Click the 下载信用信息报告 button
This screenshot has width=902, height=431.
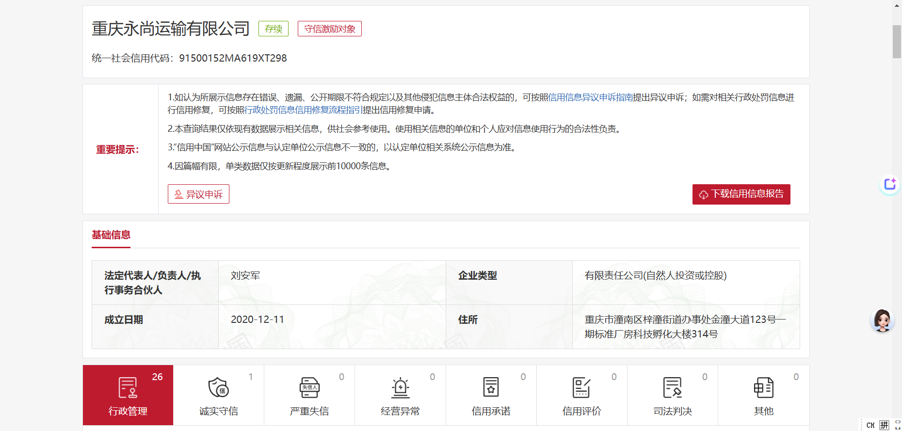click(x=741, y=194)
